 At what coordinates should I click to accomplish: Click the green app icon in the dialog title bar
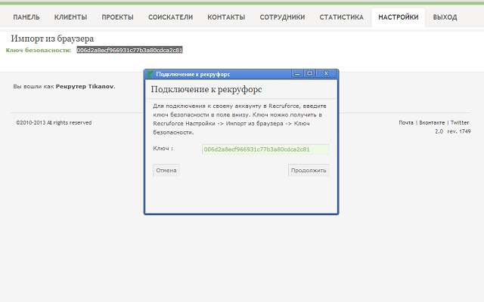coord(150,74)
